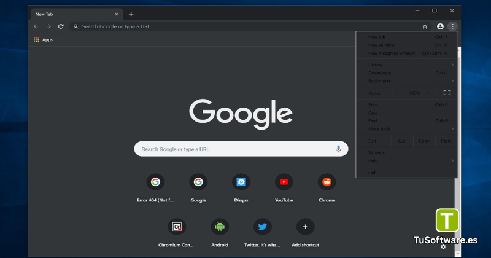
Task: Decrease zoom with minus button
Action: coord(400,93)
